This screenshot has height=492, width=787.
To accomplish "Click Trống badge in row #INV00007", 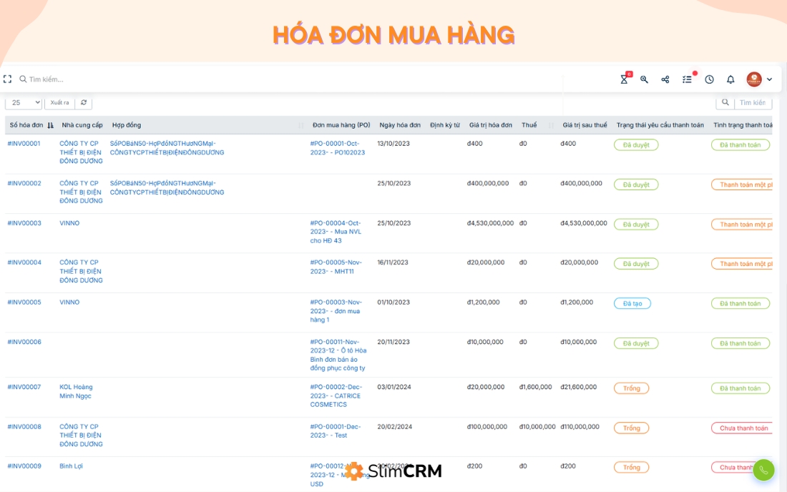I will [x=632, y=388].
